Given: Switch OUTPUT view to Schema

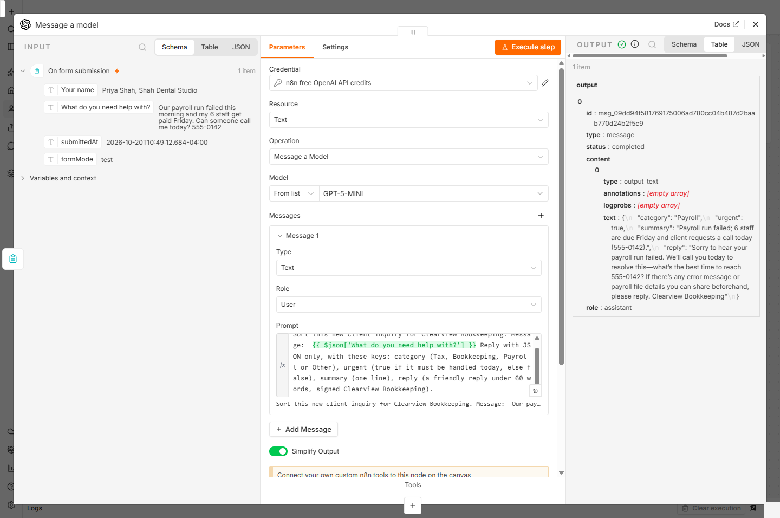Looking at the screenshot, I should [684, 44].
